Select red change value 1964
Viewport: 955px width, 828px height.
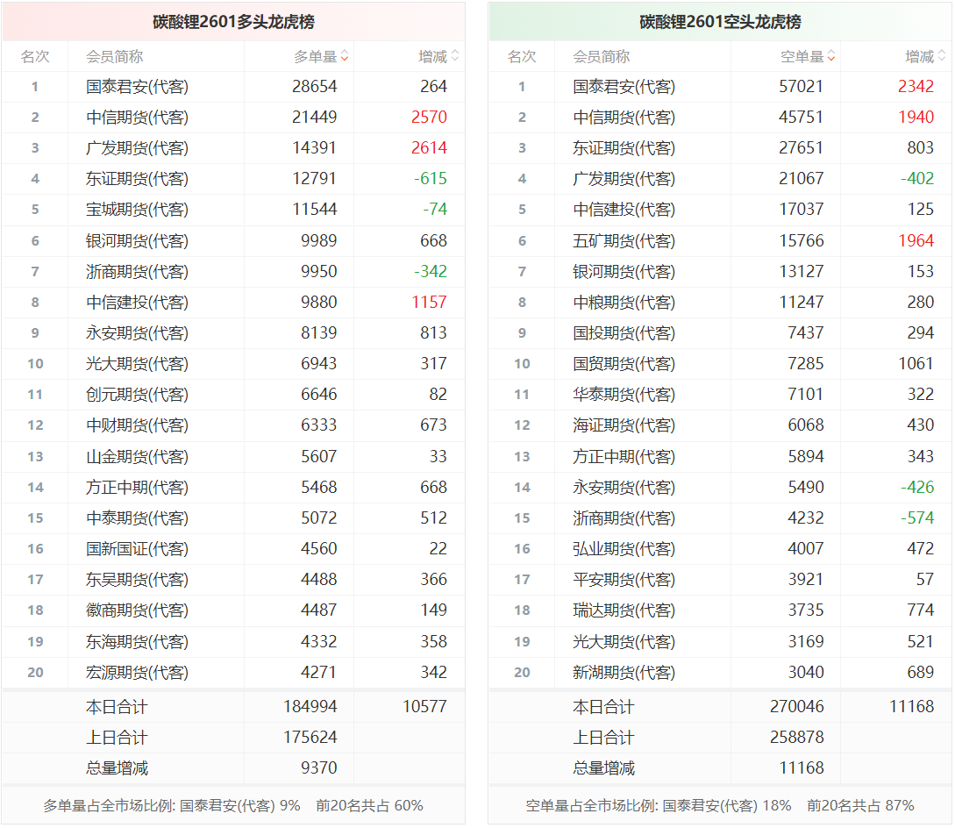click(916, 240)
